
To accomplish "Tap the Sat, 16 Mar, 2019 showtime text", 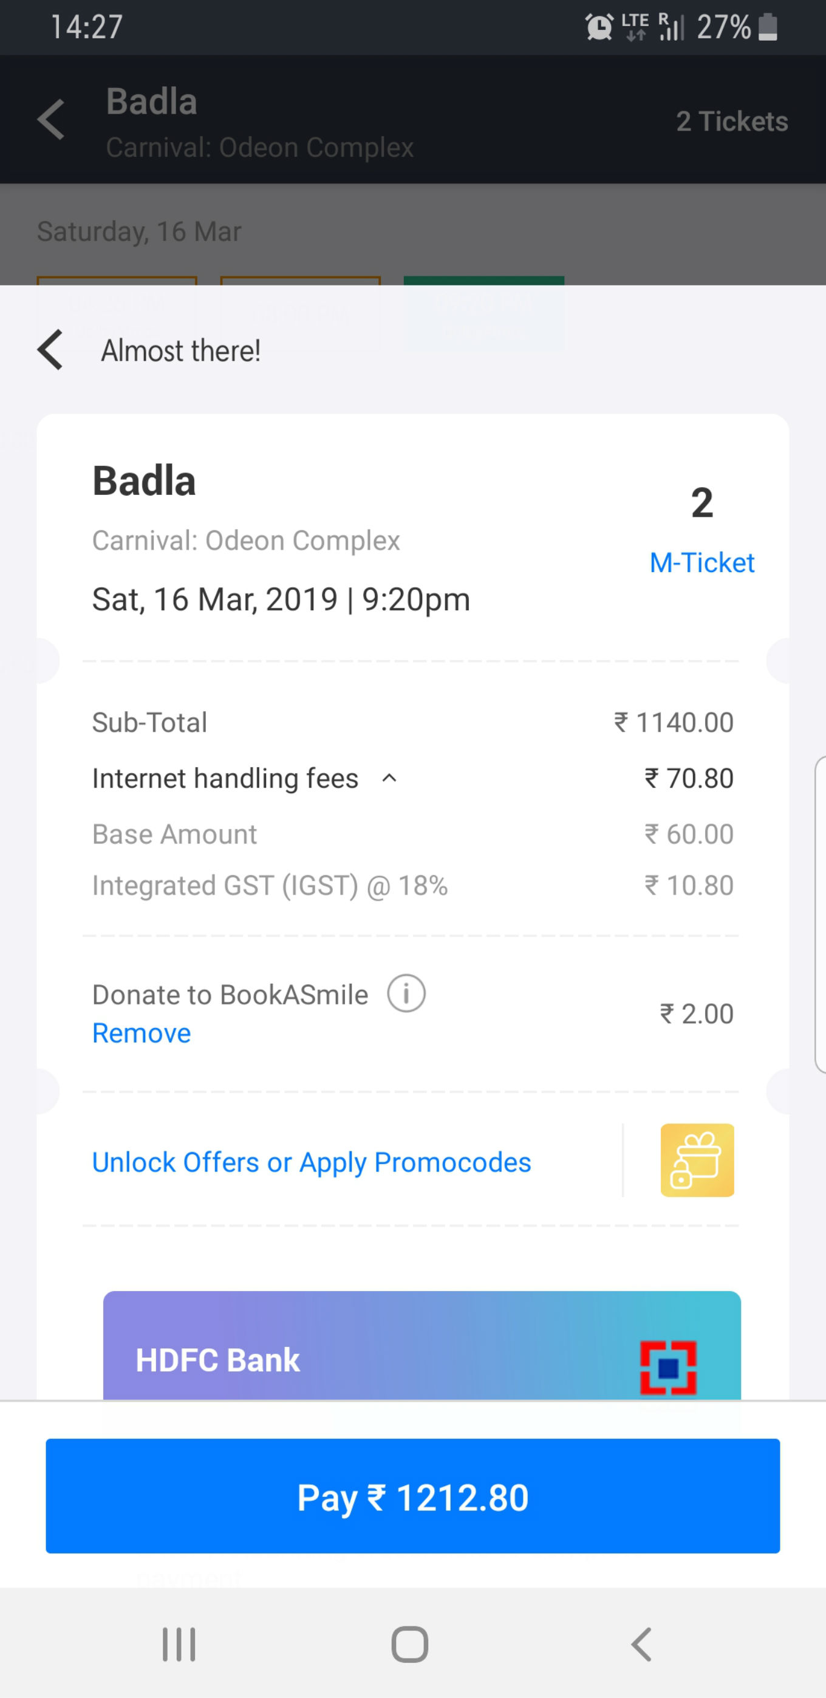I will (x=281, y=599).
